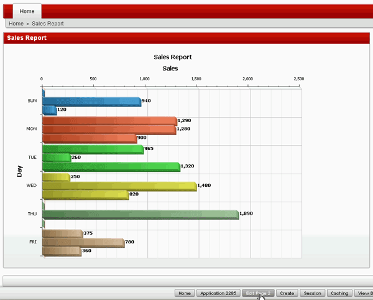Screen dimensions: 373x300
Task: Click the MON axis label
Action: coord(32,129)
